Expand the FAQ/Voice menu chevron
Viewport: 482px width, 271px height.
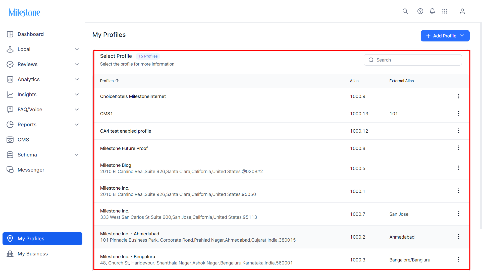[x=77, y=110]
